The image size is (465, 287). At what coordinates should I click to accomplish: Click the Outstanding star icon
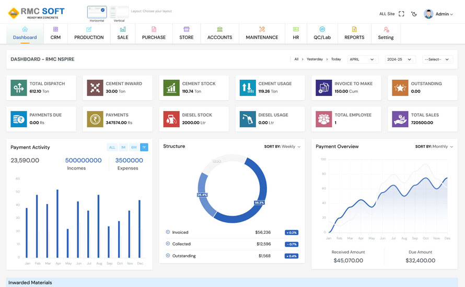400,88
